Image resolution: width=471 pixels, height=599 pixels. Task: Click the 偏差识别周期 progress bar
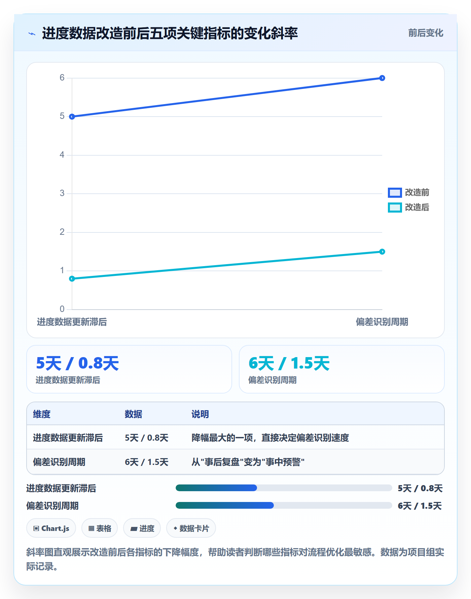[284, 505]
